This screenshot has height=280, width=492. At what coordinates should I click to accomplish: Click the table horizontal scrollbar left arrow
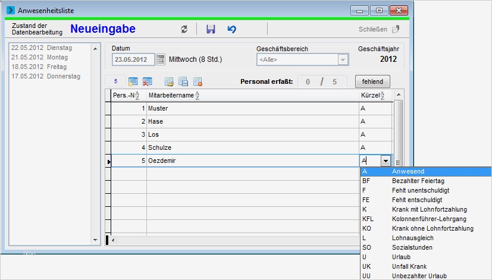113,241
